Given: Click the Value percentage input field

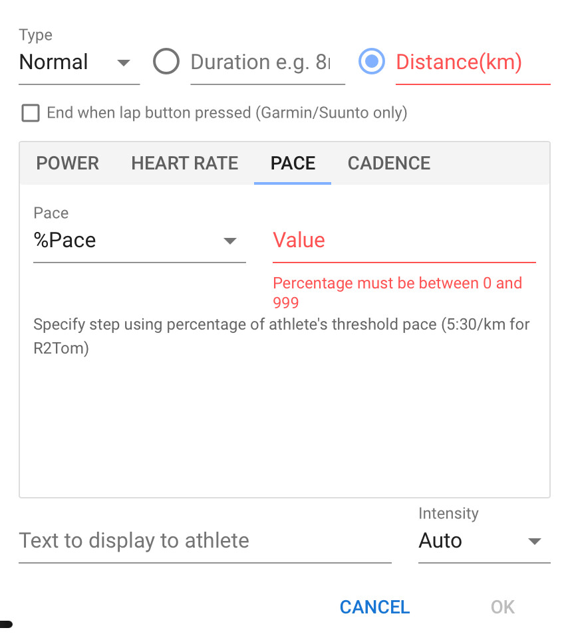Looking at the screenshot, I should (404, 240).
